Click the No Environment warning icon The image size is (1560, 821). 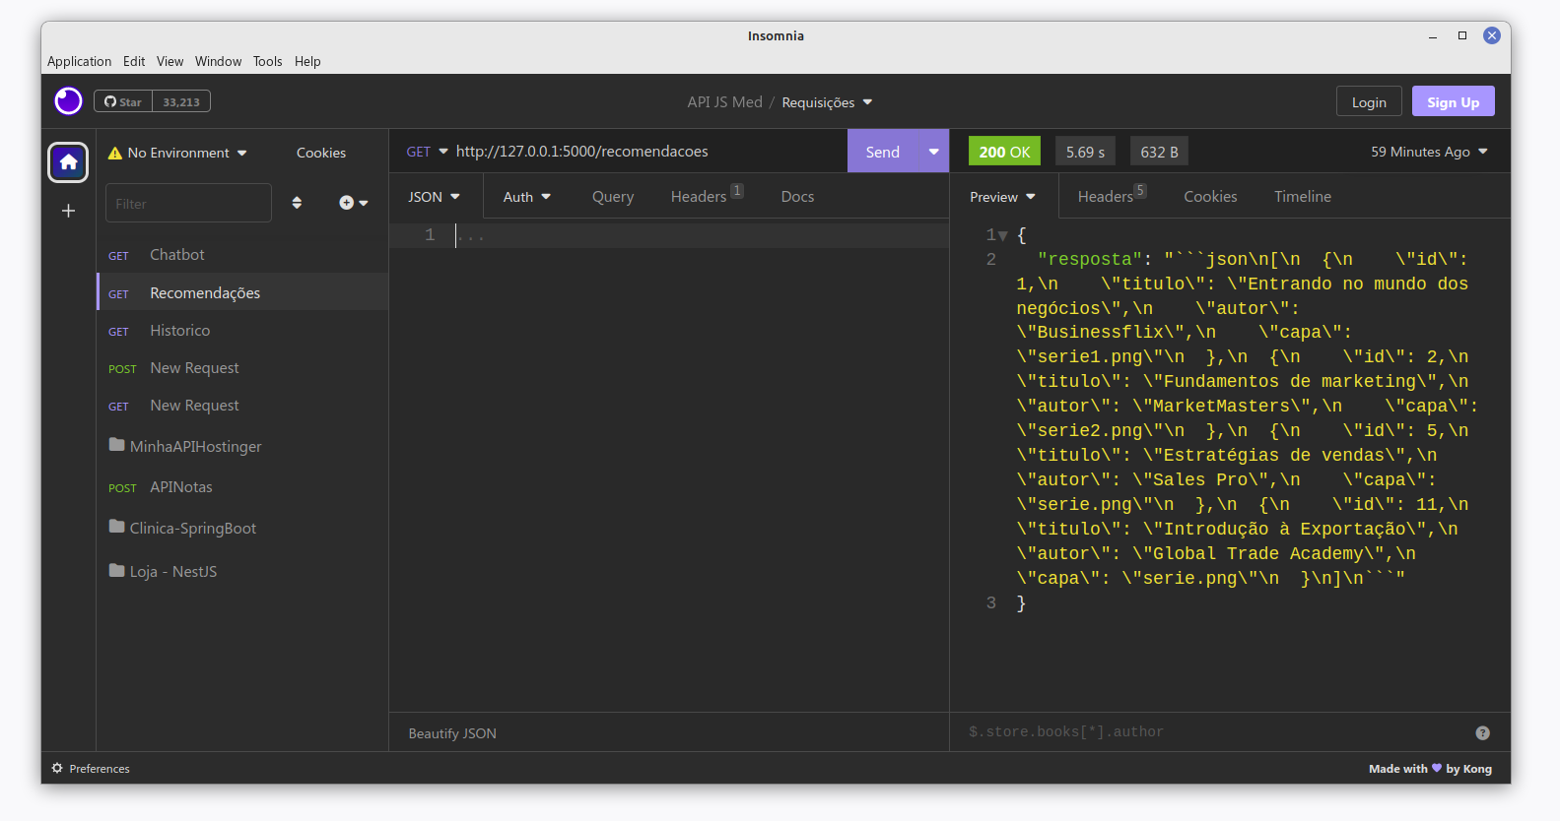tap(115, 153)
